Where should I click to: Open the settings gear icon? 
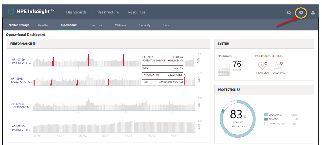301,13
